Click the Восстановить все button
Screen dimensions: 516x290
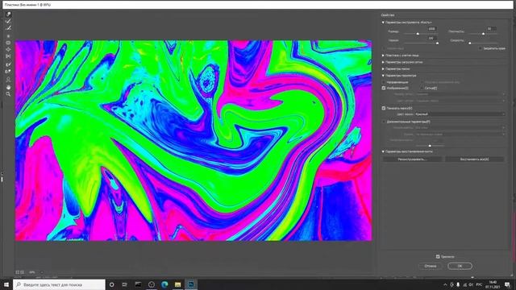point(474,159)
